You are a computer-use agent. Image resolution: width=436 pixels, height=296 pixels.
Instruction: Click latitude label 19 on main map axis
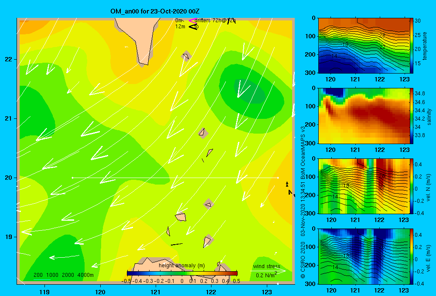click(x=9, y=237)
